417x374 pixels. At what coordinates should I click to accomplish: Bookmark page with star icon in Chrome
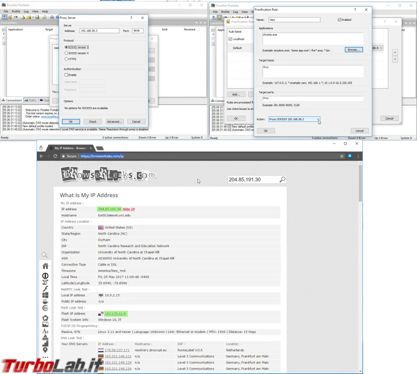(342, 156)
